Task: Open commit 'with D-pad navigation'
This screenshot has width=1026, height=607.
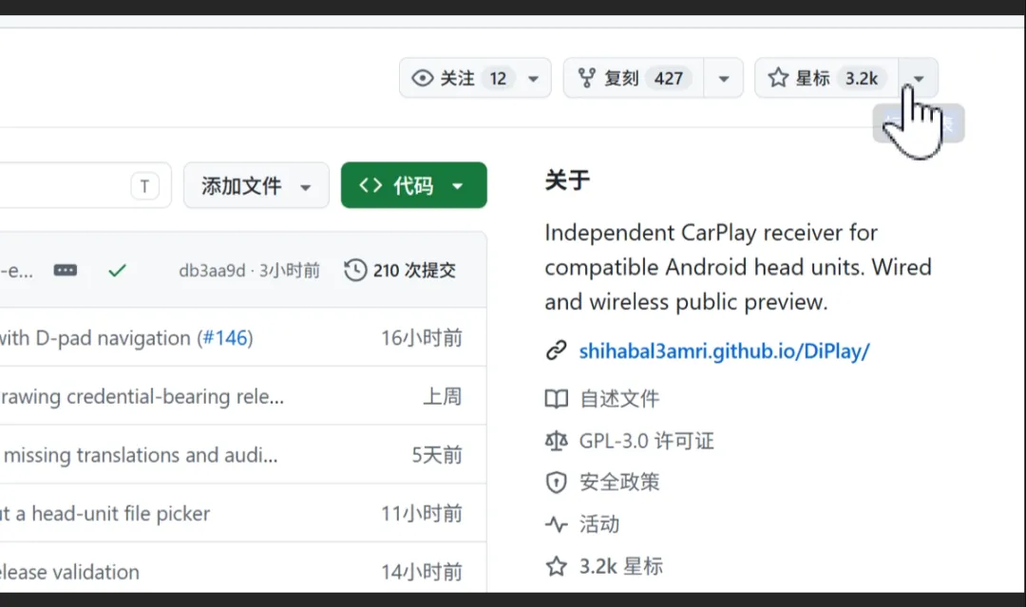Action: tap(96, 338)
